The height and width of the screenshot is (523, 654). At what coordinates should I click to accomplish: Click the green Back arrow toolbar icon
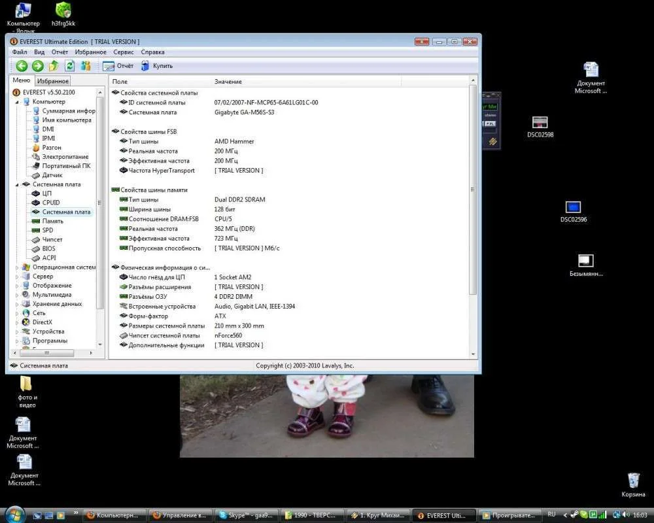coord(22,66)
